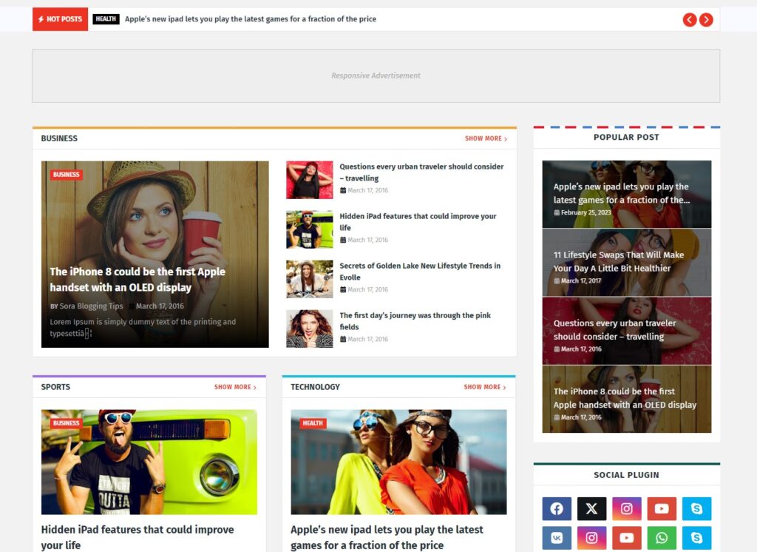The height and width of the screenshot is (552, 757).
Task: Click the next arrow in Hot Posts ticker
Action: [706, 20]
